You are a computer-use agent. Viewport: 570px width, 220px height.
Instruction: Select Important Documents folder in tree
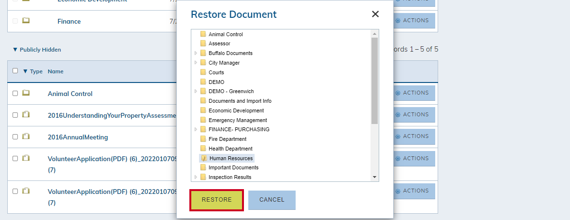click(x=233, y=168)
